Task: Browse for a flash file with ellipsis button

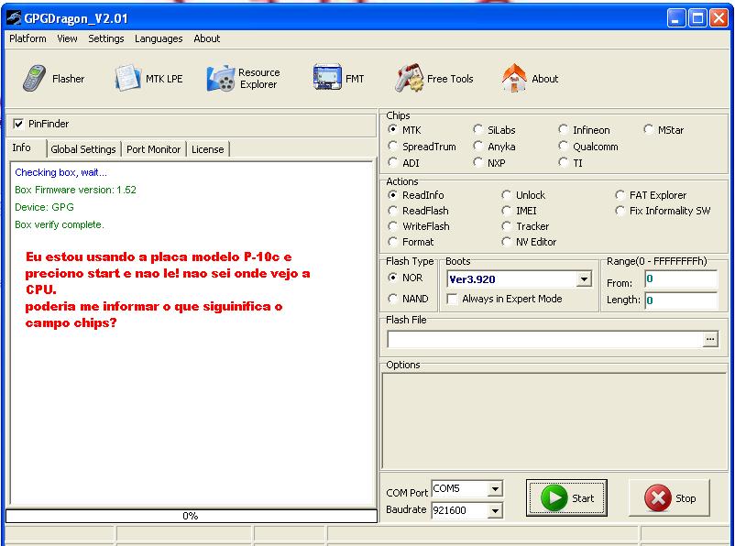Action: coord(710,339)
